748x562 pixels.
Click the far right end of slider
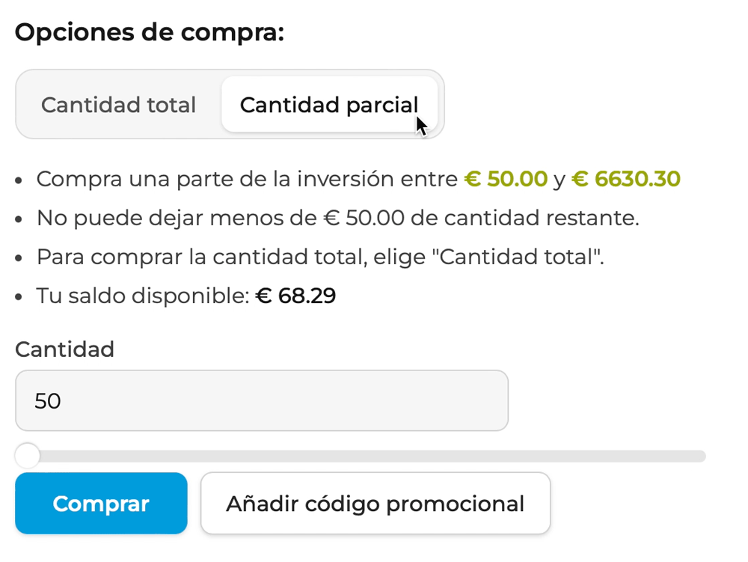(x=700, y=456)
